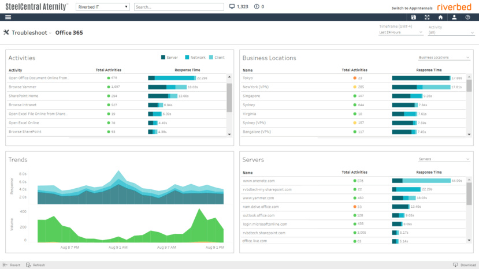The image size is (479, 269).
Task: Select rvbdtech-my.sharepoint.com server
Action: 354,189
